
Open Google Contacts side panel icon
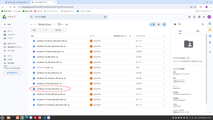coord(210,42)
